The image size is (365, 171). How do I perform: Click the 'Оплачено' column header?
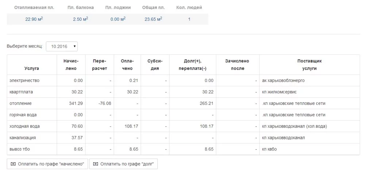127,65
